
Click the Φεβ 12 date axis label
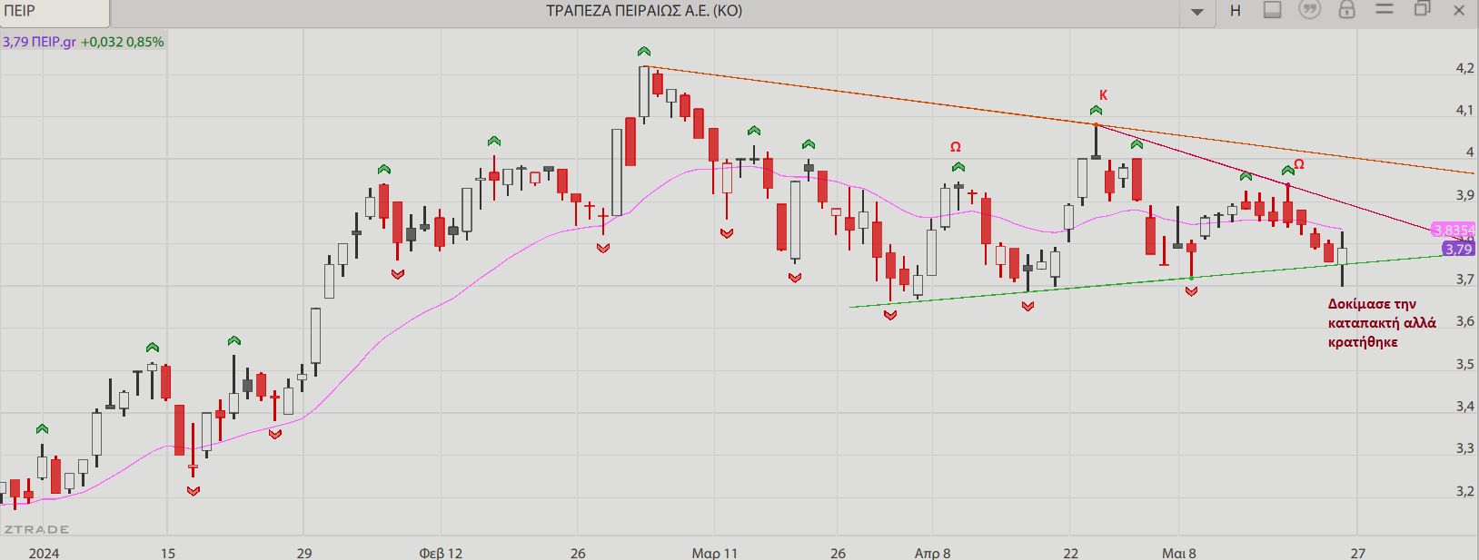pyautogui.click(x=441, y=553)
